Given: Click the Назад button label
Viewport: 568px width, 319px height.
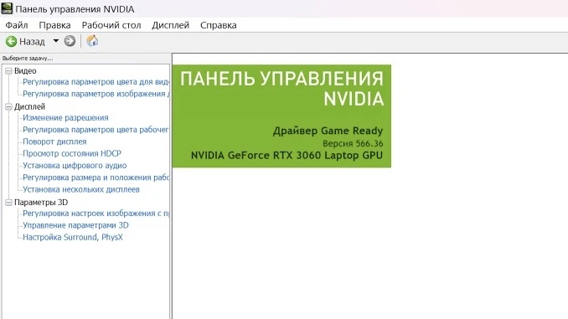Looking at the screenshot, I should coord(32,42).
